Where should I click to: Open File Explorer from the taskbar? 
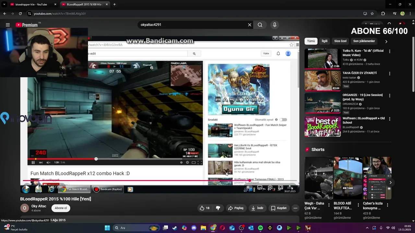203,228
